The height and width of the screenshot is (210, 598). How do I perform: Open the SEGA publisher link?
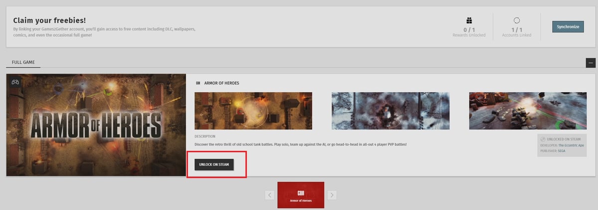click(562, 150)
